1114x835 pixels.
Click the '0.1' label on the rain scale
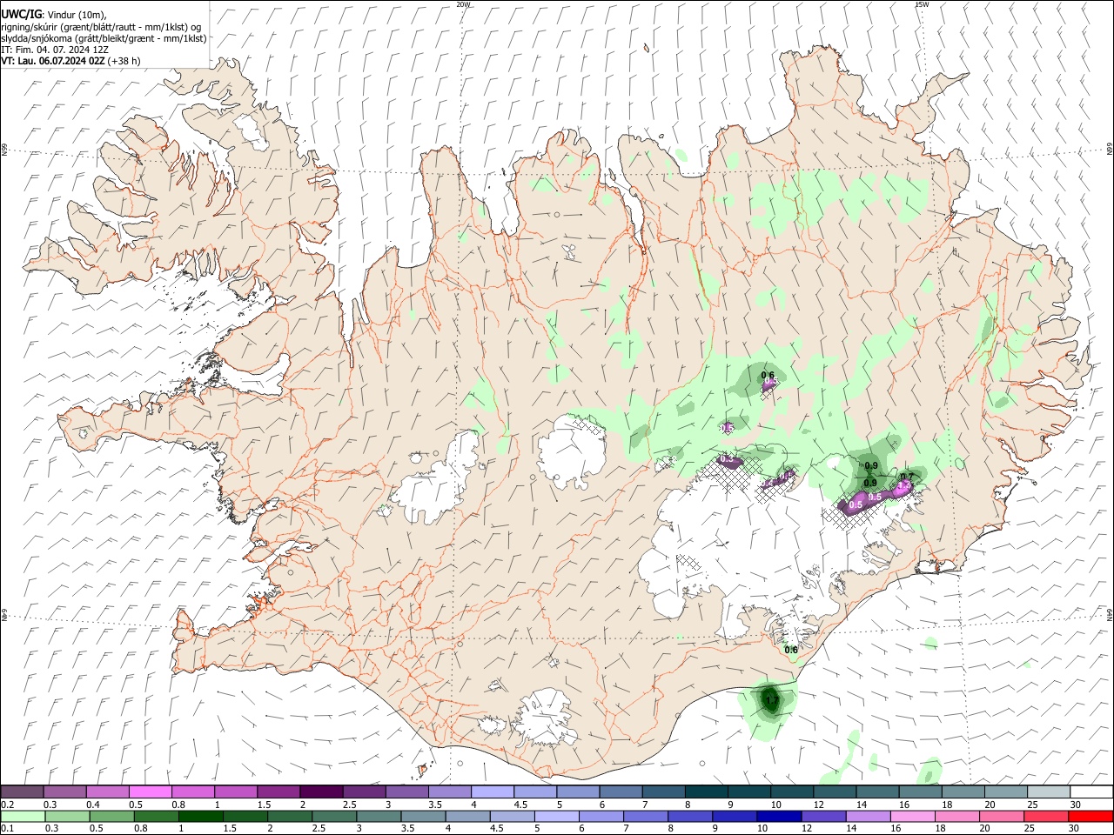point(7,829)
